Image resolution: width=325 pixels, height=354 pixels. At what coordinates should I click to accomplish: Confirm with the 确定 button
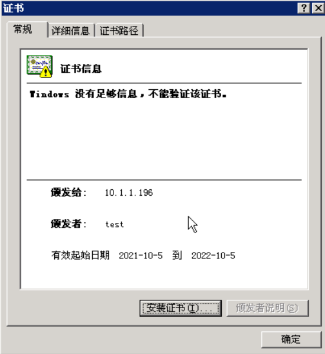291,339
